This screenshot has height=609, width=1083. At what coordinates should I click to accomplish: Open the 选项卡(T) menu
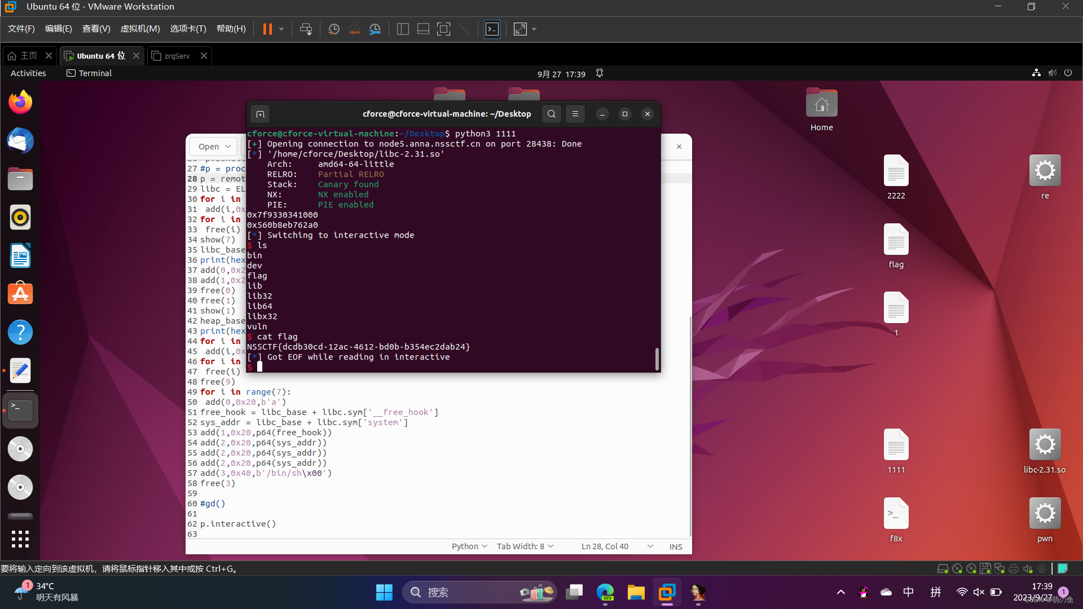[x=188, y=29]
